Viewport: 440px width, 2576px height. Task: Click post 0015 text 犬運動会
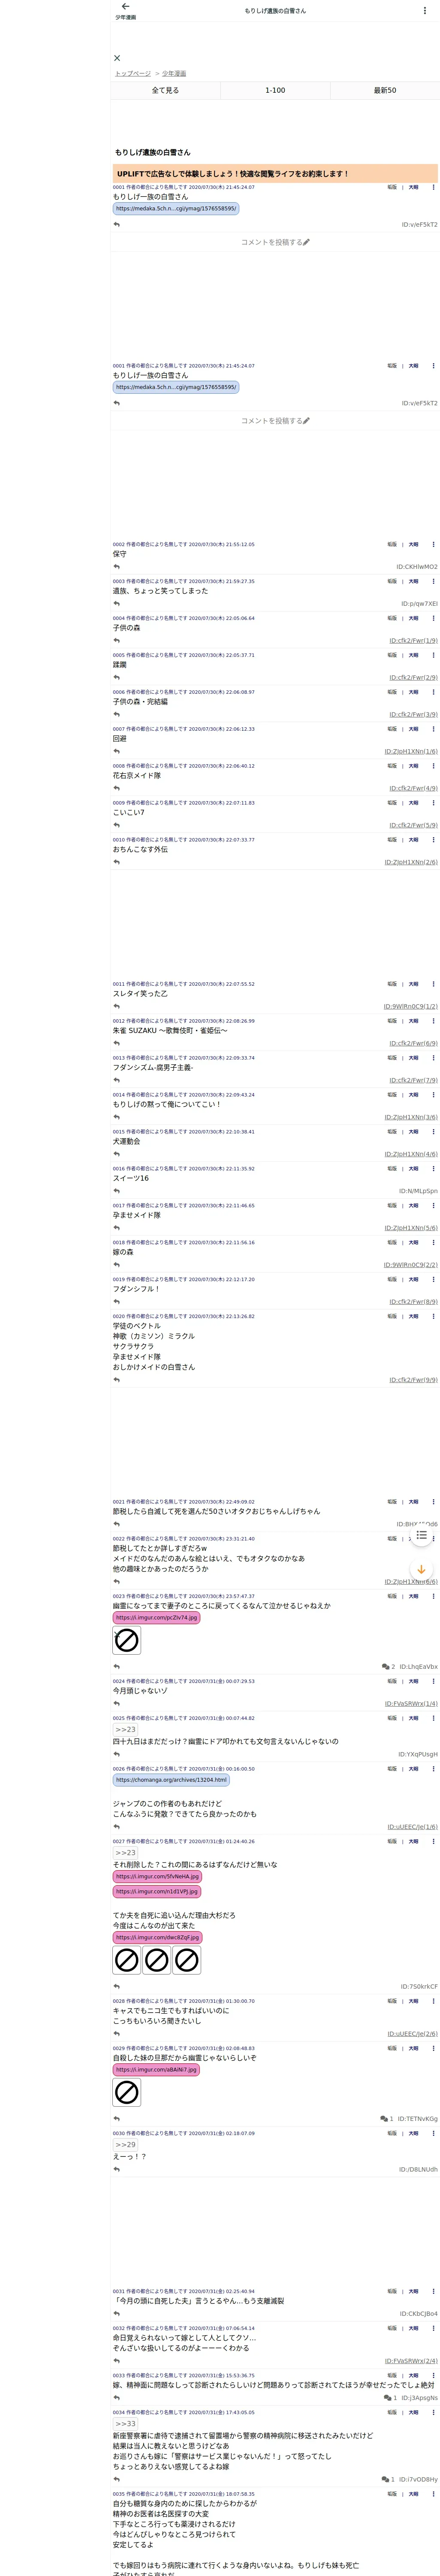tap(127, 1142)
